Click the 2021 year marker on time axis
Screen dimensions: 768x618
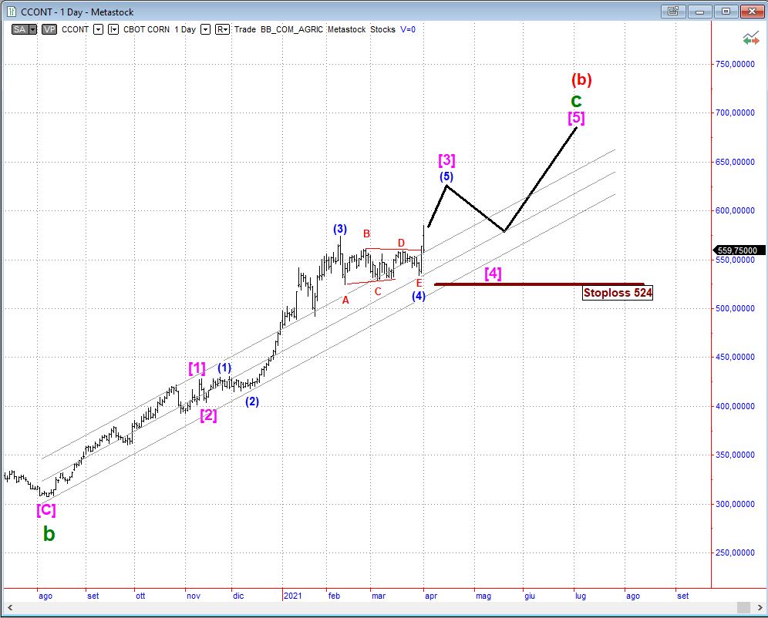[x=293, y=596]
